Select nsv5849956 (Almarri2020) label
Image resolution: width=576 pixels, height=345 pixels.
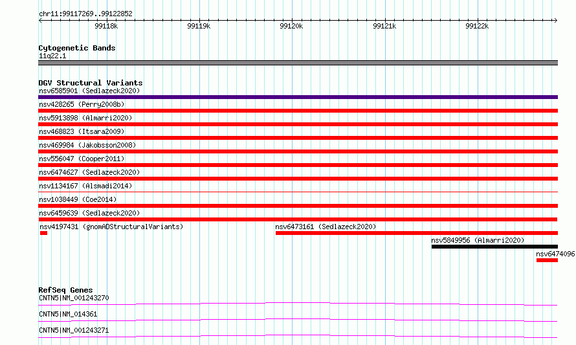(478, 240)
